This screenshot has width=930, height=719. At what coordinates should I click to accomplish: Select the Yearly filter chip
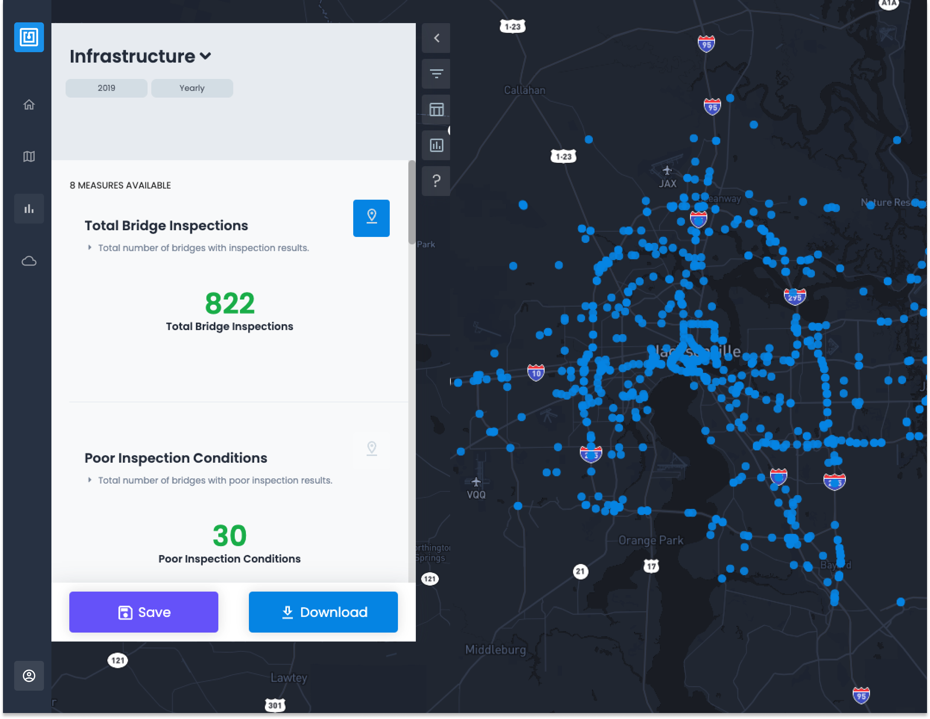(192, 88)
